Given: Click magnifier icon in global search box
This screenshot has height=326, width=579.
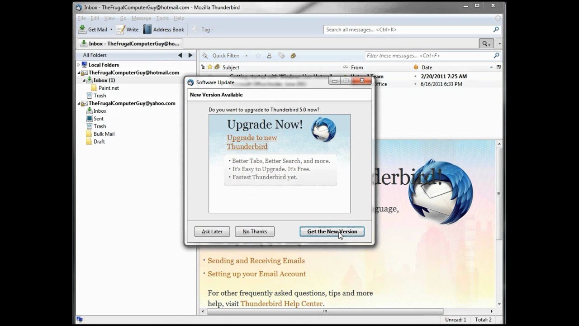Looking at the screenshot, I should coord(496,29).
